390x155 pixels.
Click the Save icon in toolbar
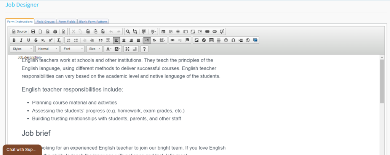[x=34, y=32]
